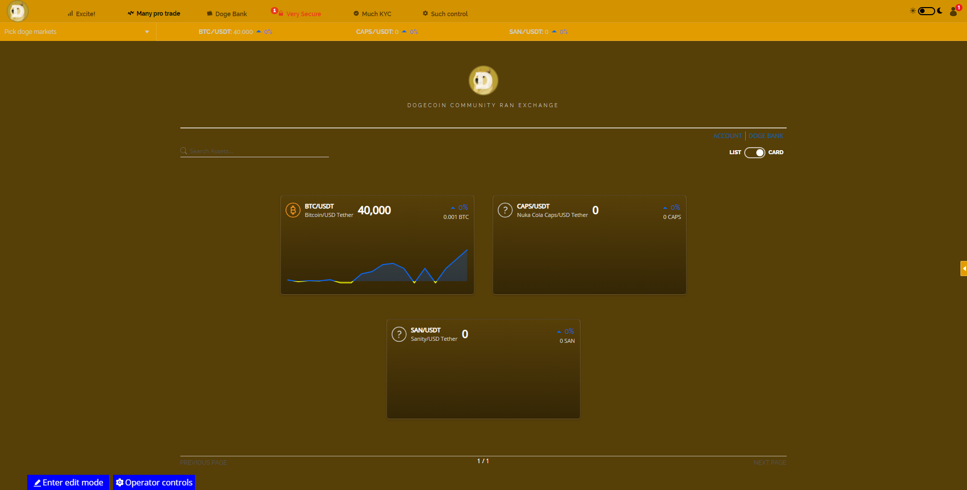Toggle the light/dark theme switch
This screenshot has width=967, height=490.
point(926,11)
